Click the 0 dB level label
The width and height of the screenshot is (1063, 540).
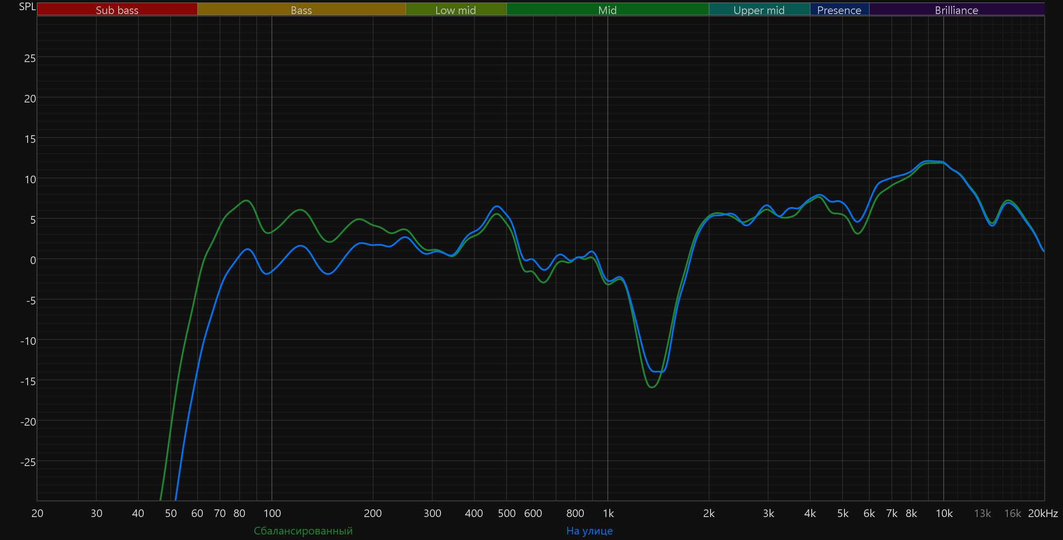pos(33,260)
